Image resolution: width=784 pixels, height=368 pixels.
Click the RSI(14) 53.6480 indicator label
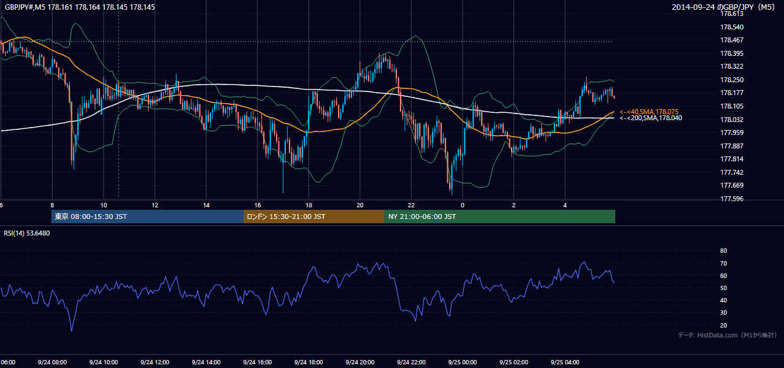coord(27,233)
